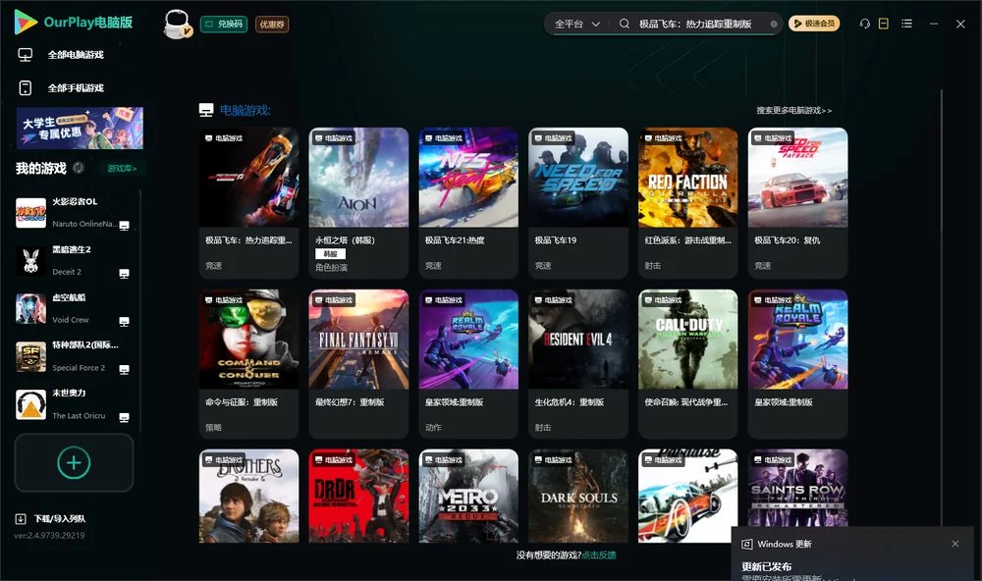Click PC badge icon beside Void Crew

click(x=124, y=322)
